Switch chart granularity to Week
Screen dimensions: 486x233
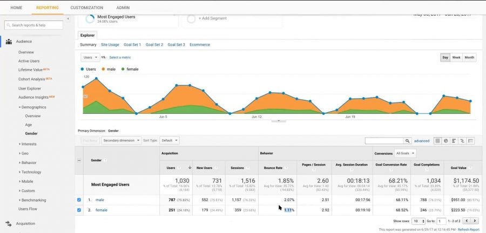click(x=456, y=58)
